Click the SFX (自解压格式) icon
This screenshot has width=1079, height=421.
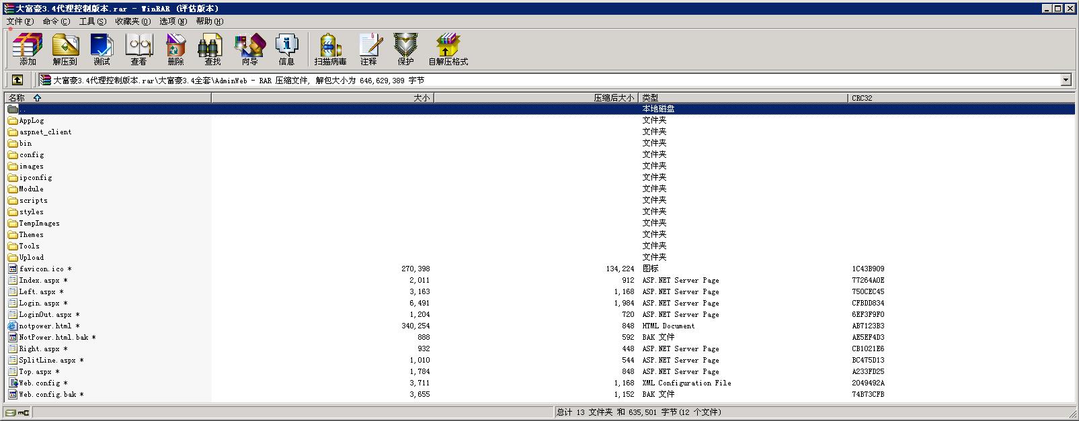(448, 49)
